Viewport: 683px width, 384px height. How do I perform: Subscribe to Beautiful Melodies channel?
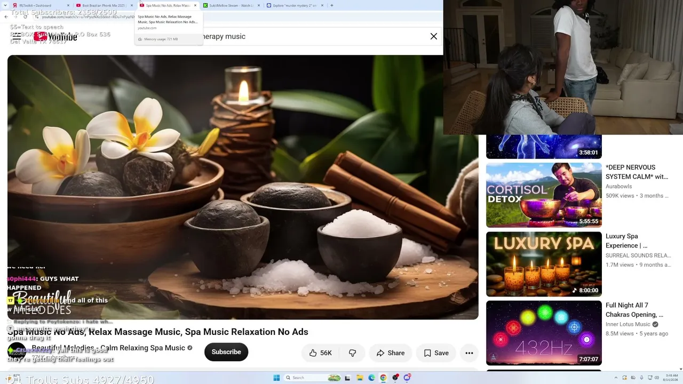226,352
